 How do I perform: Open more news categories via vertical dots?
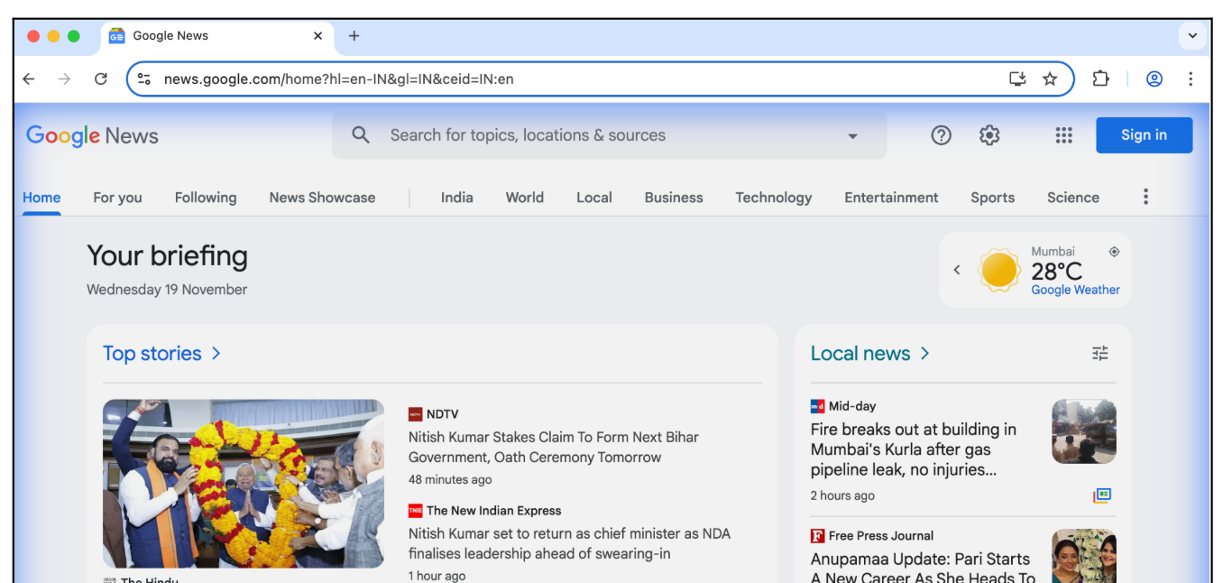(x=1145, y=196)
